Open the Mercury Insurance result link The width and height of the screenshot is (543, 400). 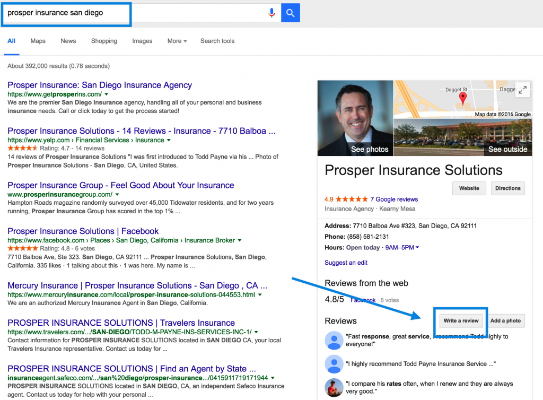click(x=137, y=285)
